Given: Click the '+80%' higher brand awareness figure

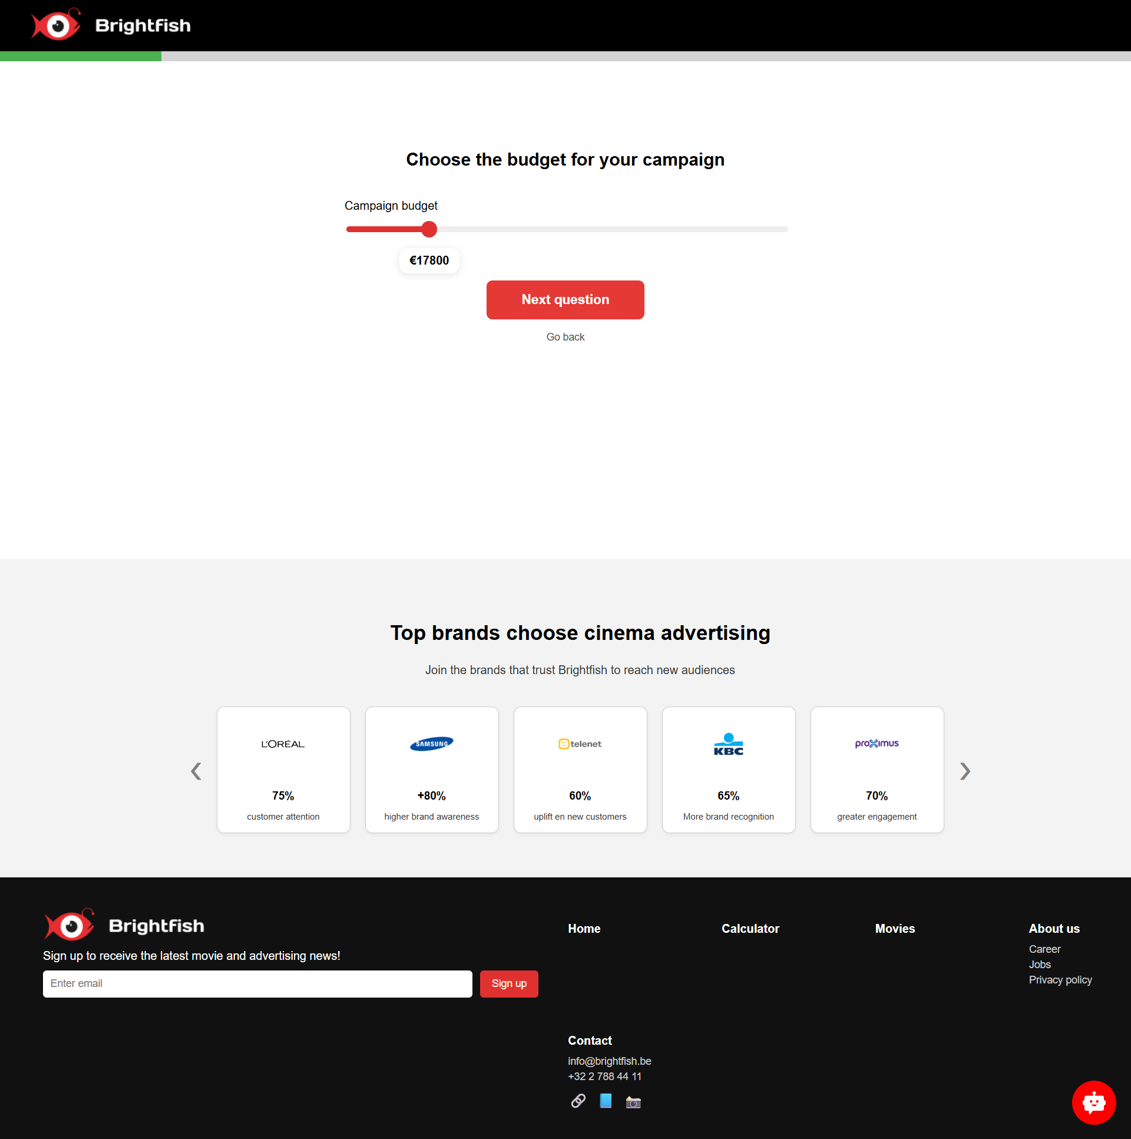Looking at the screenshot, I should point(431,795).
